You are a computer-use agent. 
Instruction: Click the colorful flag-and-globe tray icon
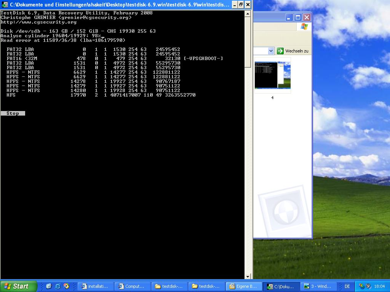[x=362, y=286]
